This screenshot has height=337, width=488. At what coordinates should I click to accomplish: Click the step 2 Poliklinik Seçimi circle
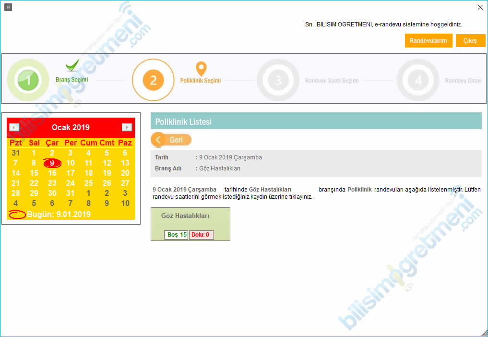click(153, 80)
